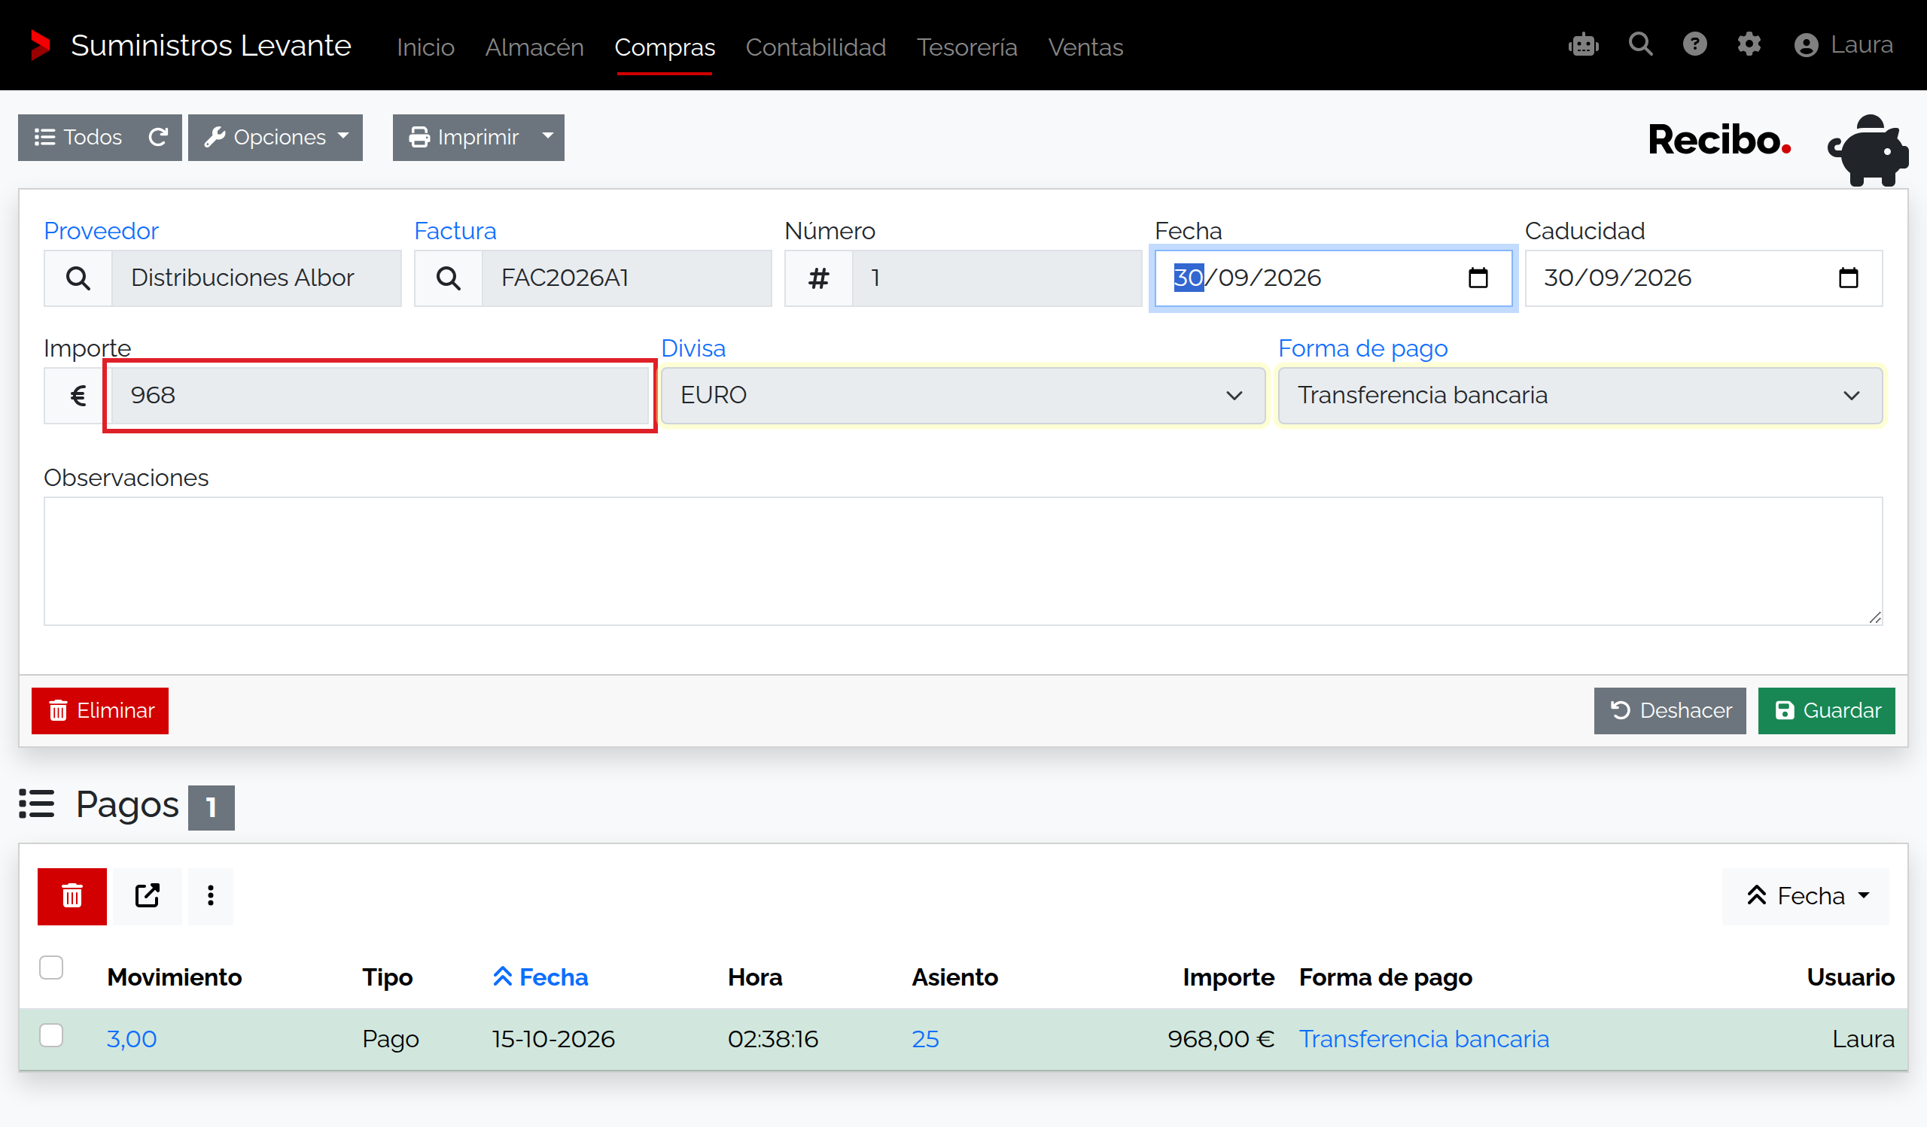Open the global search magnifier in header
Image resolution: width=1927 pixels, height=1127 pixels.
point(1640,44)
